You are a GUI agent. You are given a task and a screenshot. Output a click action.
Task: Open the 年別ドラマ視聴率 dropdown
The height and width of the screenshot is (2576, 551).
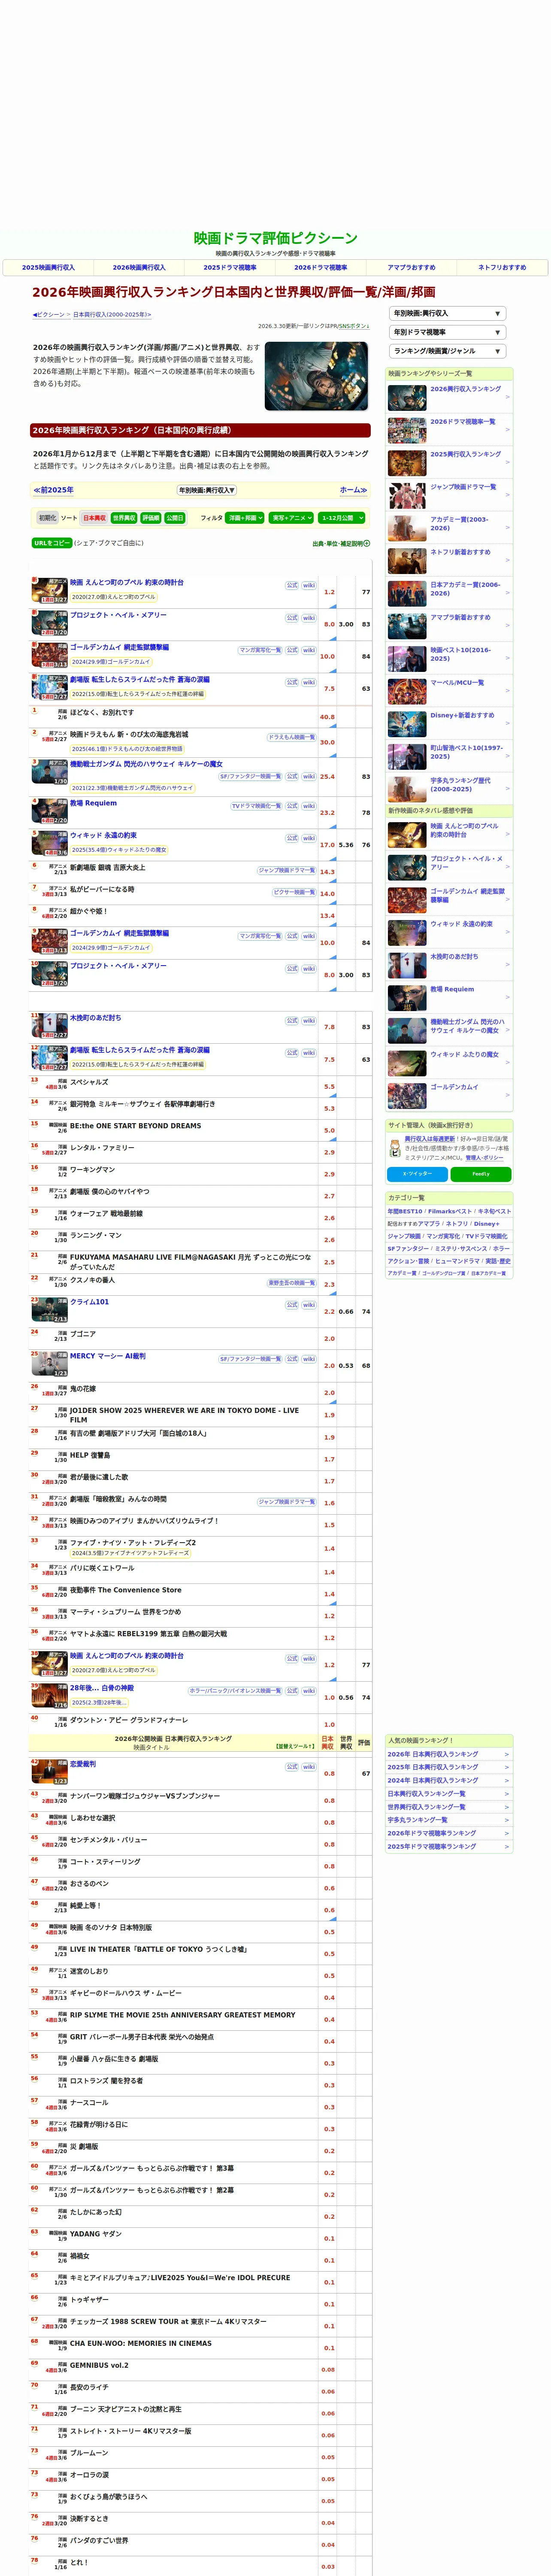(x=447, y=332)
